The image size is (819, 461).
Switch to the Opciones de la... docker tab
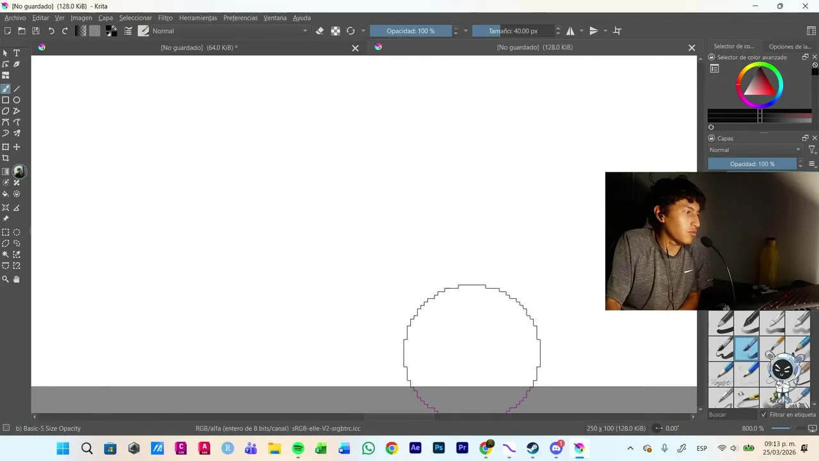pyautogui.click(x=790, y=46)
